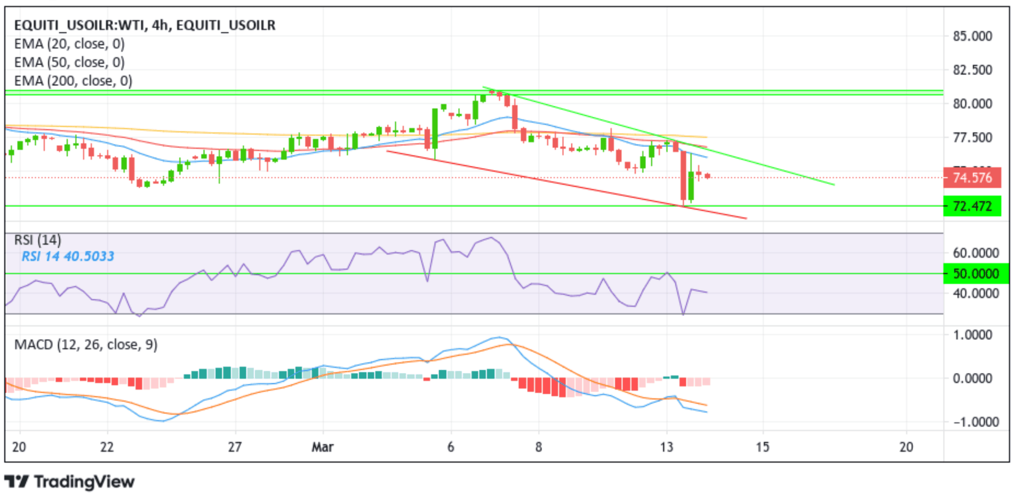Open the TradingView logo link
This screenshot has width=1015, height=503.
coord(69,481)
